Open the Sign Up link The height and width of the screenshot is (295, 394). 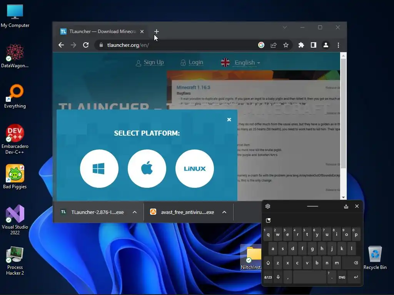click(154, 62)
